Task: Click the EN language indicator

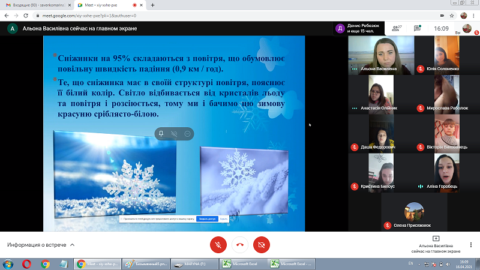Action: click(x=411, y=263)
